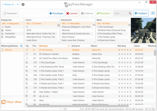Select the Klingeltöne category
Image resolution: width=157 pixels, height=111 pixels.
click(12, 37)
